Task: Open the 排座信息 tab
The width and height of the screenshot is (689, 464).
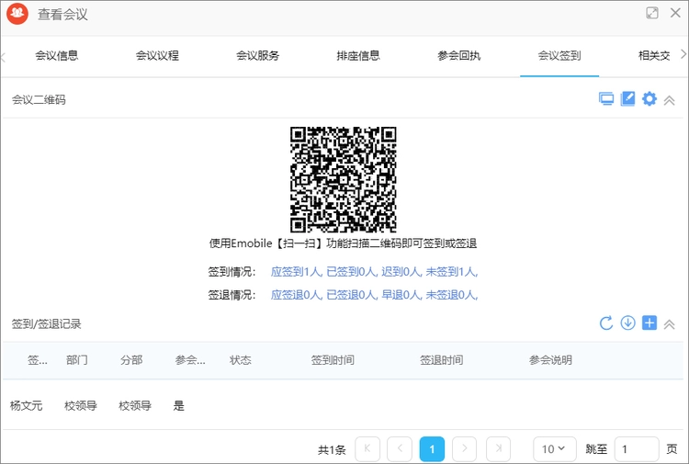Action: click(x=358, y=56)
